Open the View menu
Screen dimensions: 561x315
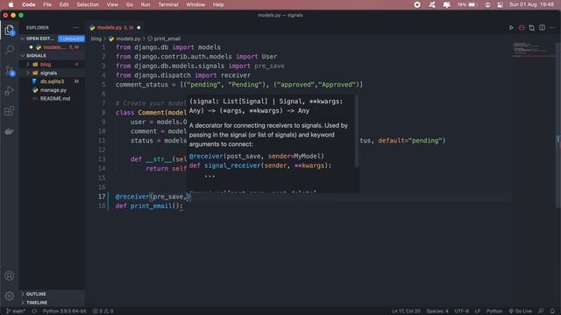tap(112, 4)
